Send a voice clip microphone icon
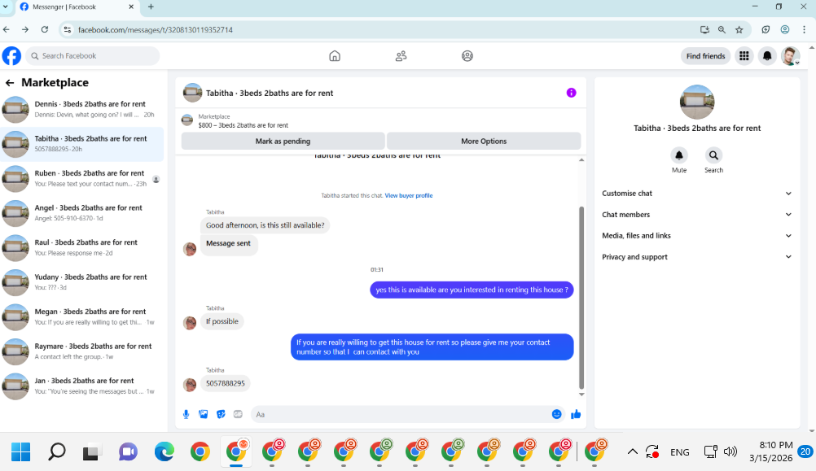This screenshot has height=471, width=816. tap(186, 414)
